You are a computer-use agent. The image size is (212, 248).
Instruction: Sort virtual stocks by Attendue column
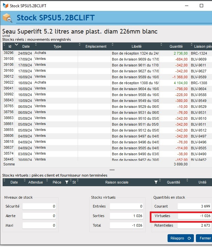(36, 182)
